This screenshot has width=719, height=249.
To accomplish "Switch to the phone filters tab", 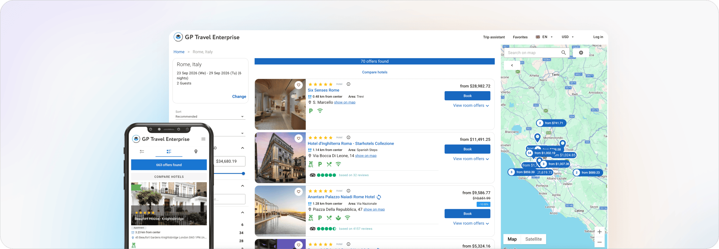I will click(x=142, y=152).
